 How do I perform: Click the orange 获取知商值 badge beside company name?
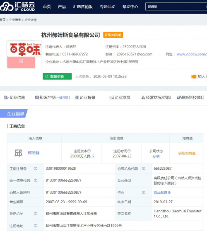pos(113,35)
